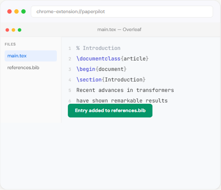Screen dimensions: 221x190
Task: Minimize the outer browser window (yellow button)
Action: 17,11
